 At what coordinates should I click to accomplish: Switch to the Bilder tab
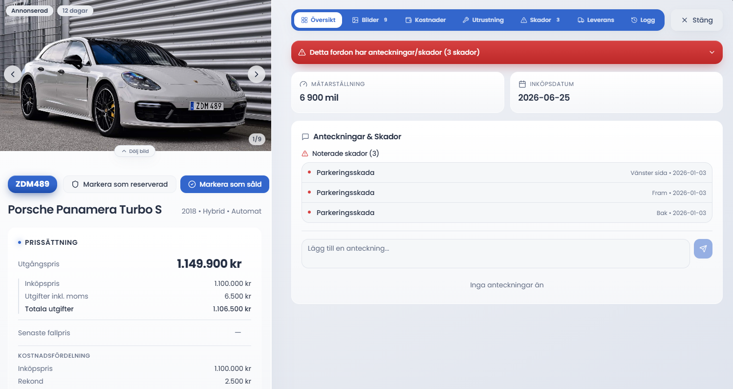point(370,20)
